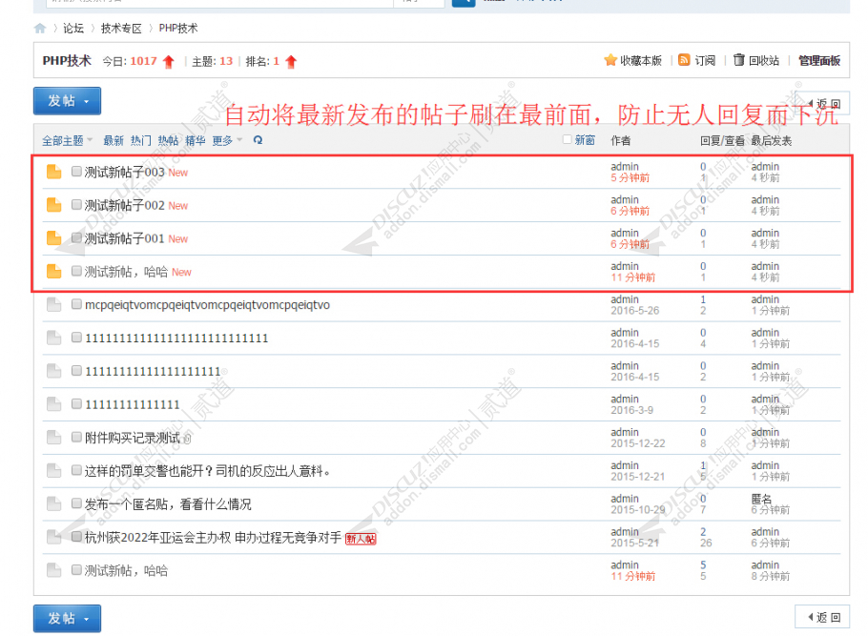Click 2015-10-29 date of 匿名贴 thread

coord(638,510)
